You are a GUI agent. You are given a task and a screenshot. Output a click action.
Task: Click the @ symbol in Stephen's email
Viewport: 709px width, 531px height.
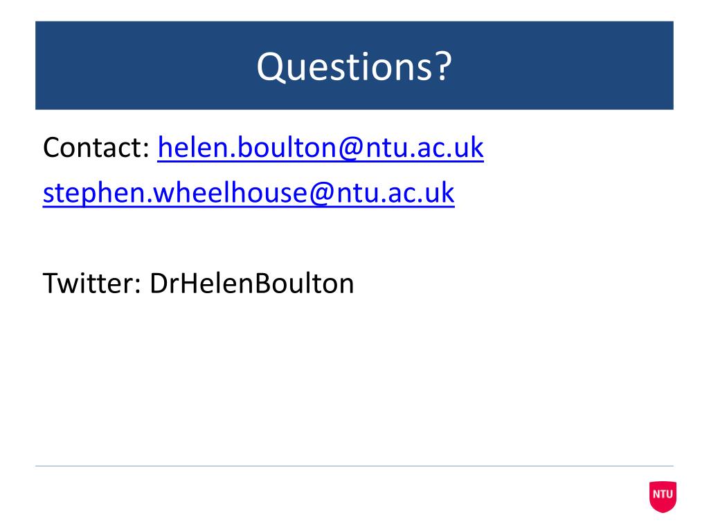321,194
